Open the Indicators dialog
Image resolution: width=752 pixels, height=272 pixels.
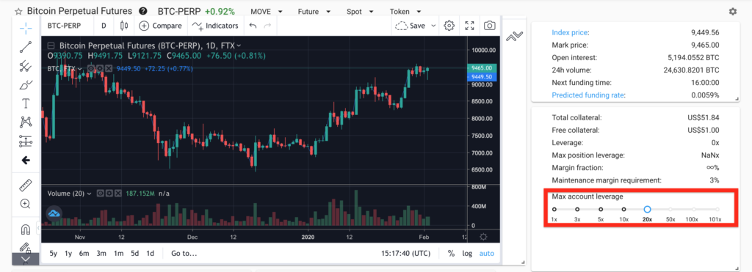click(215, 26)
